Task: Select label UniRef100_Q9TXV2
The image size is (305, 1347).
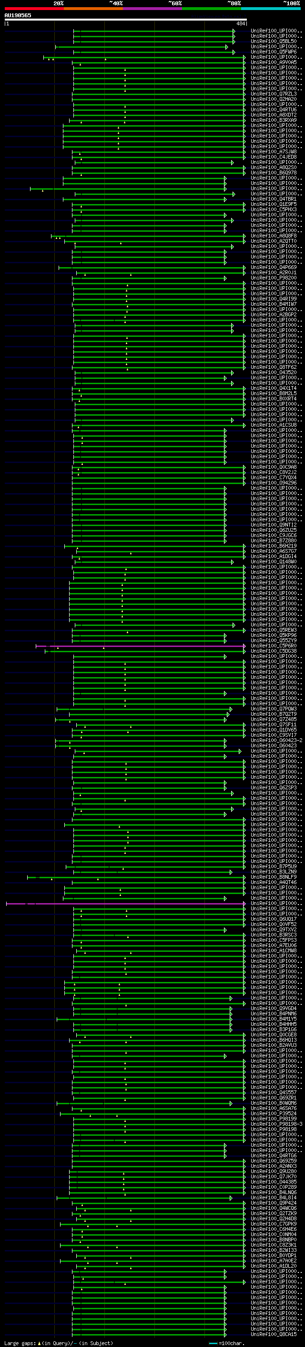Action: coord(274,929)
